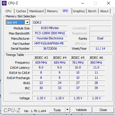Click the JEDEC #4 column header
Screen dimensions: 115x115
click(60, 58)
